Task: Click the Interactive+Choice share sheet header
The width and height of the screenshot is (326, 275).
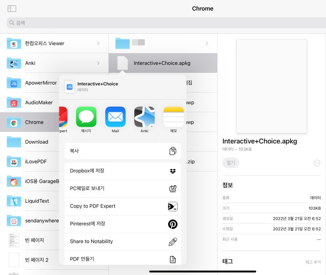Action: (123, 87)
